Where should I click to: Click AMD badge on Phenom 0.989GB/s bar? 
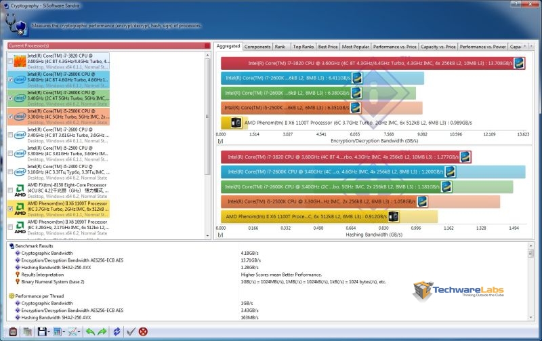(236, 123)
